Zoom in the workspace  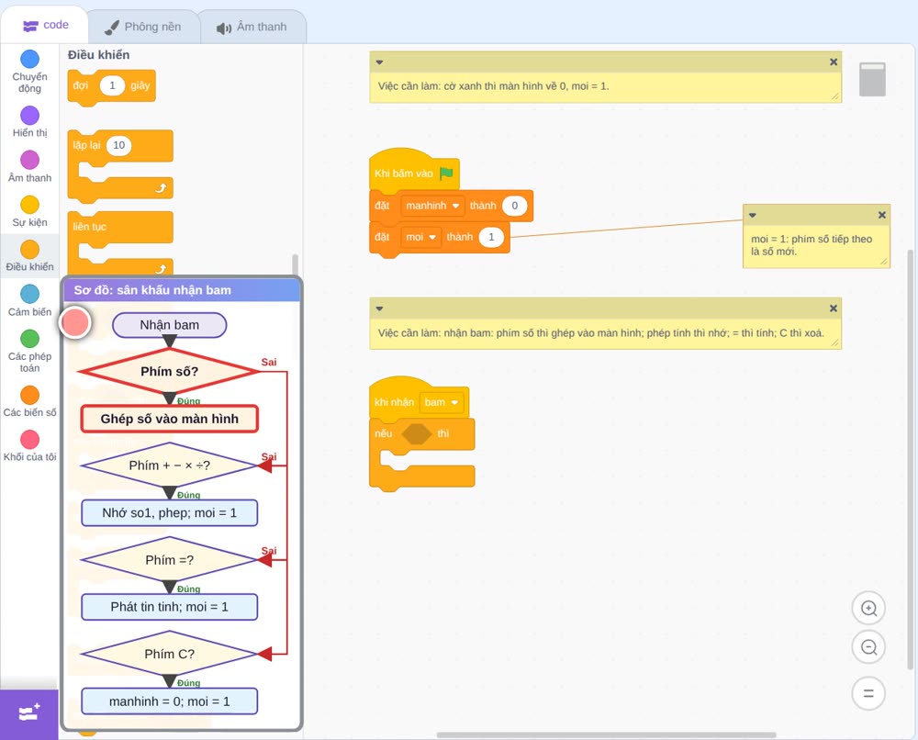coord(868,608)
